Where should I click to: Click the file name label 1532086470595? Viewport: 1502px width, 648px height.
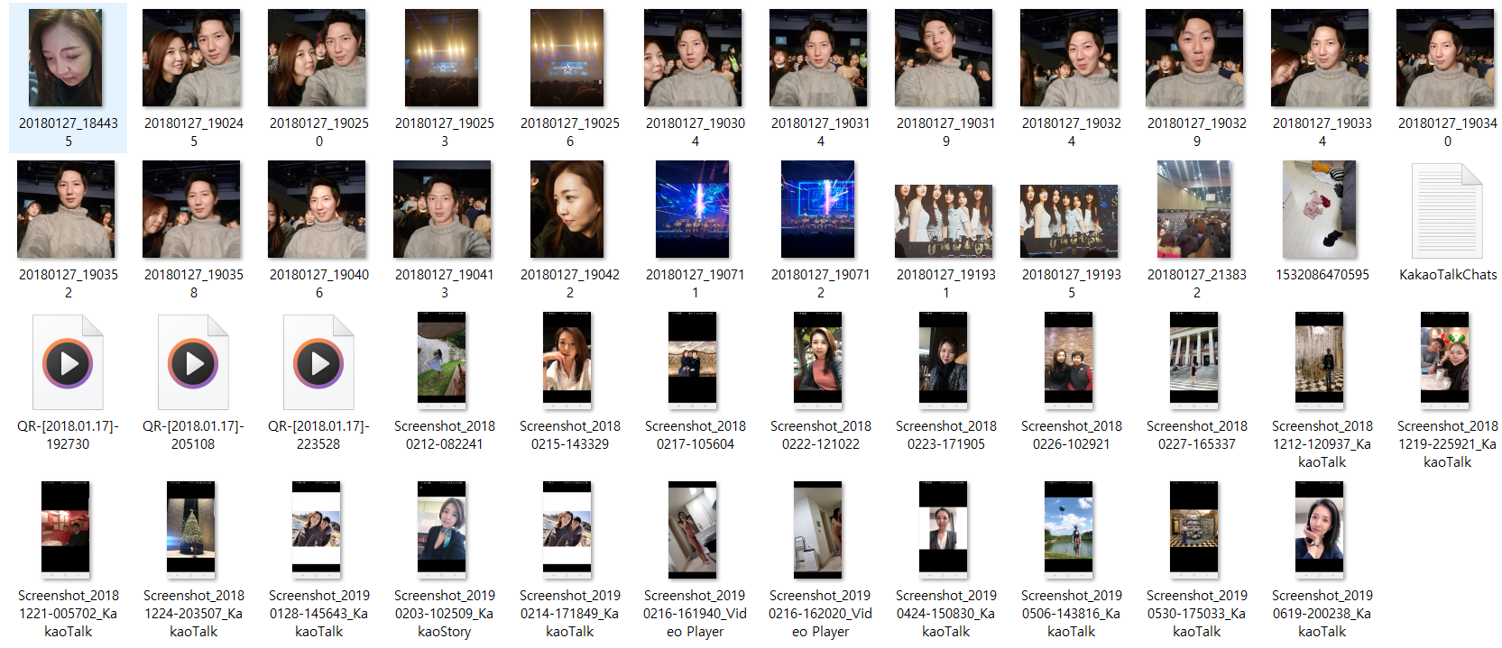(1322, 275)
